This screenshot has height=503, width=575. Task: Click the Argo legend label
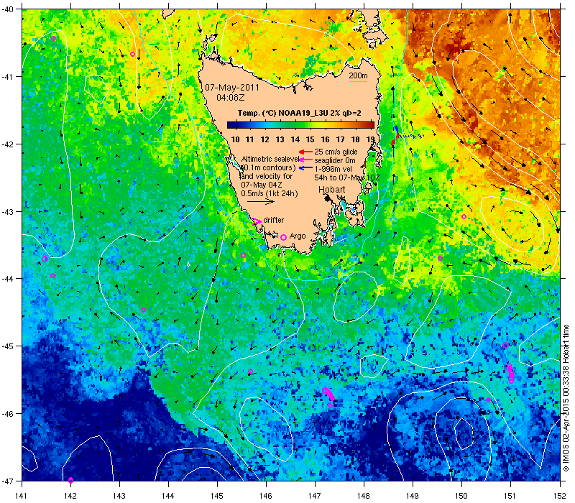tap(298, 236)
